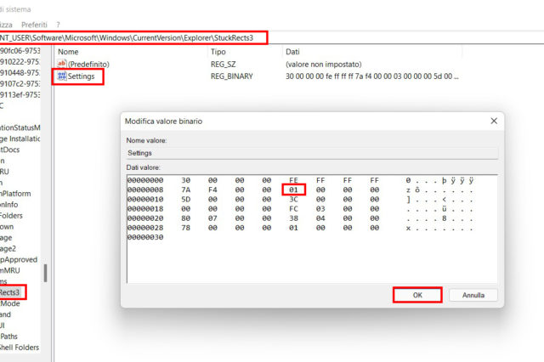The width and height of the screenshot is (544, 362).
Task: Select the 9107c2-975 tree key
Action: tap(20, 83)
